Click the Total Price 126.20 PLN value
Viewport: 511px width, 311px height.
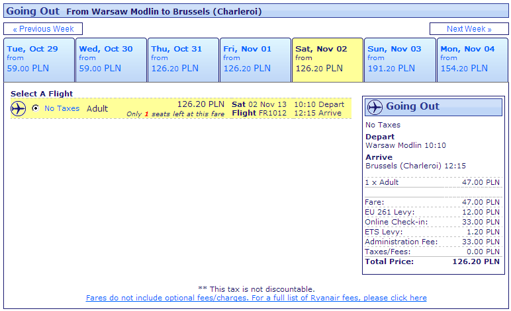[x=476, y=261]
